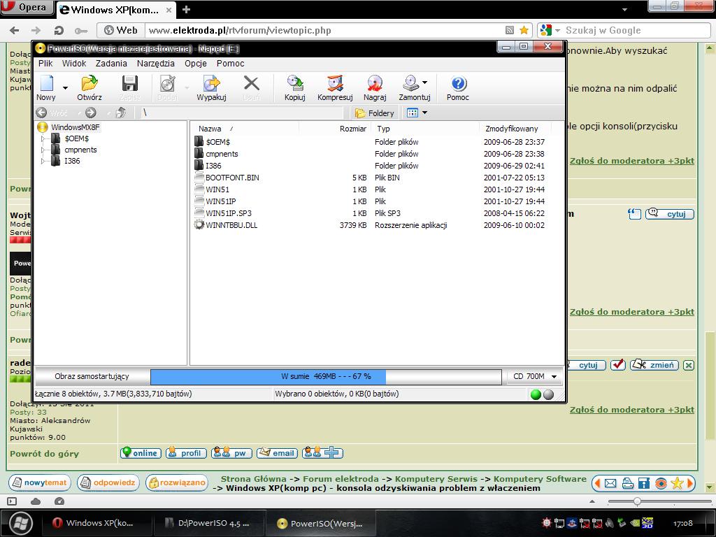Open the Zamontuj dropdown arrow

(x=424, y=83)
